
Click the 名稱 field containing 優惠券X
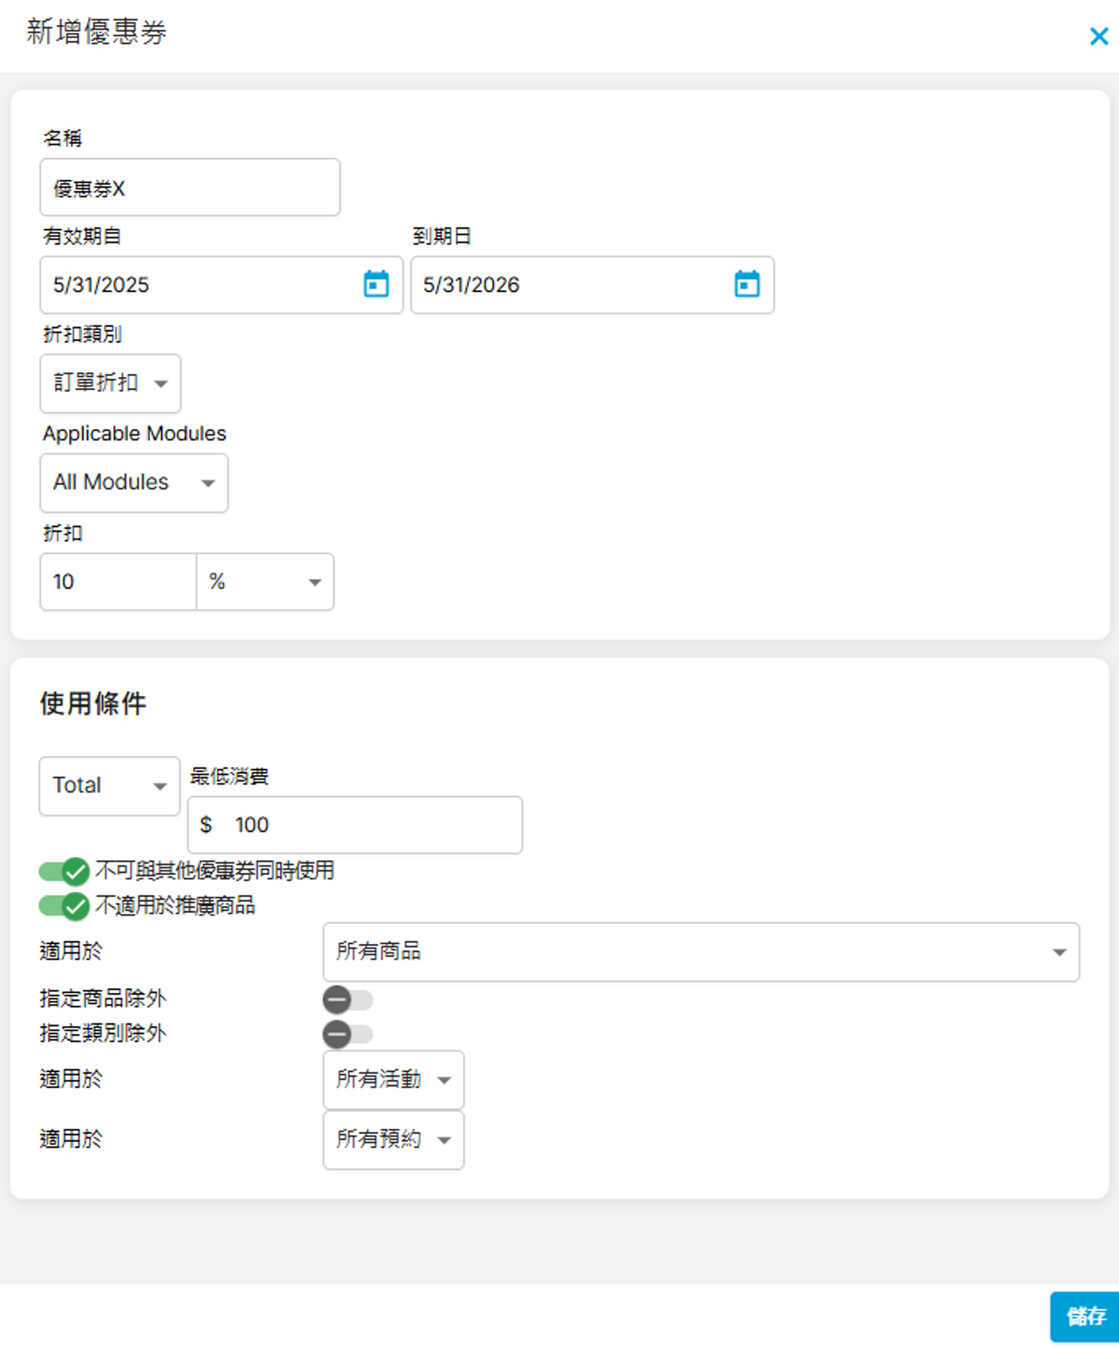pyautogui.click(x=189, y=188)
